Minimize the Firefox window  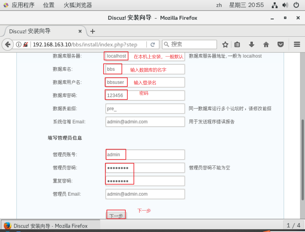tap(272, 18)
